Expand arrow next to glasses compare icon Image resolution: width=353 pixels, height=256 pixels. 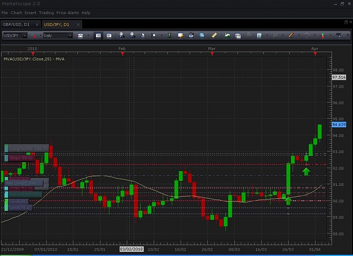coord(41,36)
